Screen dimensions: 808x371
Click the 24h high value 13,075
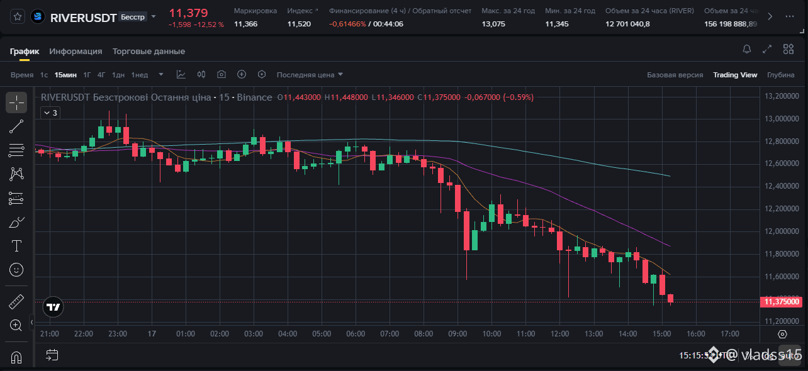[x=493, y=24]
